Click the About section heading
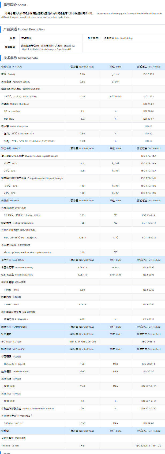This screenshot has height=454, width=165. (15, 5)
